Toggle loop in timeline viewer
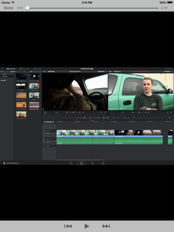 pyautogui.click(x=149, y=112)
